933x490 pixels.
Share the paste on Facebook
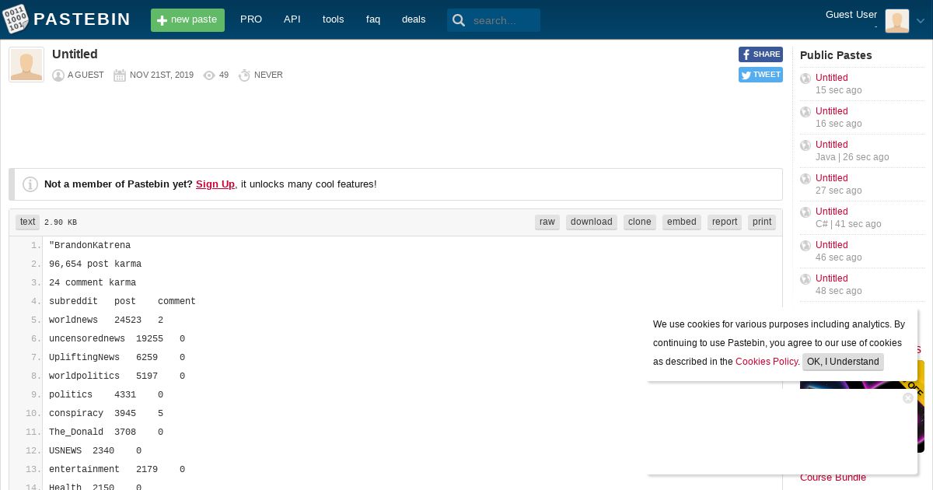tap(760, 54)
